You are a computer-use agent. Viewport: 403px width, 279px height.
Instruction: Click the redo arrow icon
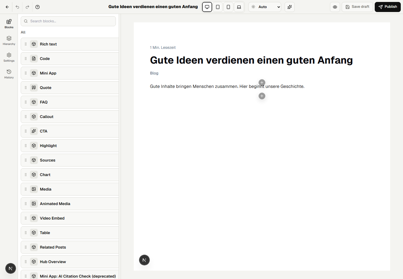[x=27, y=7]
